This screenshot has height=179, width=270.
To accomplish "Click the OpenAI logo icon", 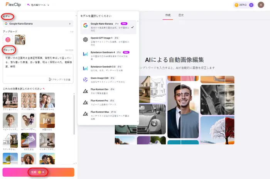I will [x=85, y=40].
